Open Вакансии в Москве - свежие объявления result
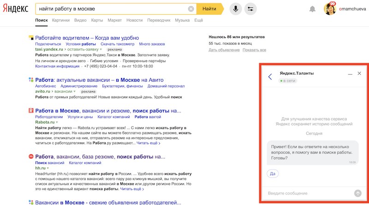 [x=108, y=202]
